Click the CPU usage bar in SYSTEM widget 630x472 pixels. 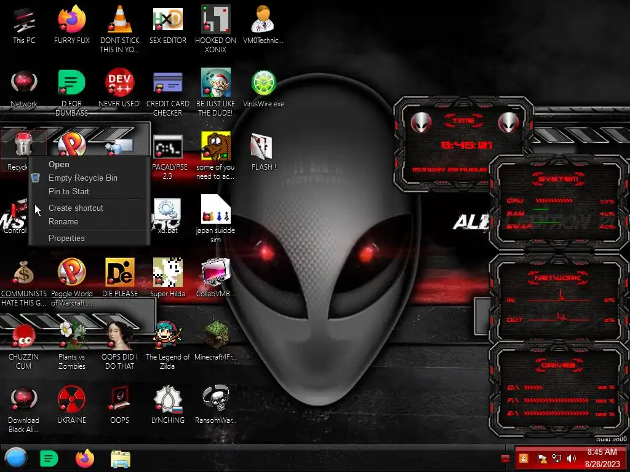coord(554,201)
